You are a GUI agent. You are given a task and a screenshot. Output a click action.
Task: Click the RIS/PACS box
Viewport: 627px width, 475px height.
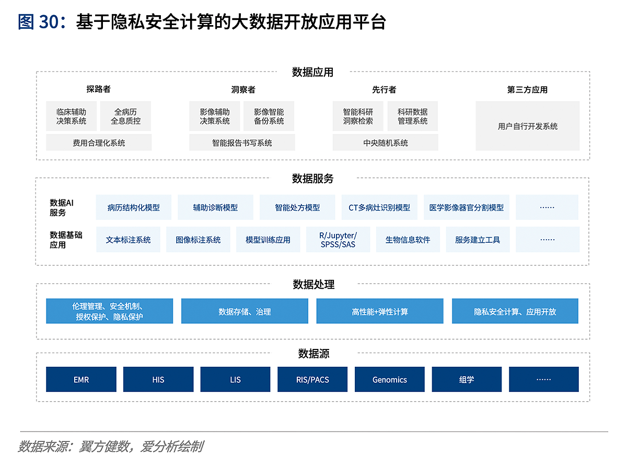(312, 379)
